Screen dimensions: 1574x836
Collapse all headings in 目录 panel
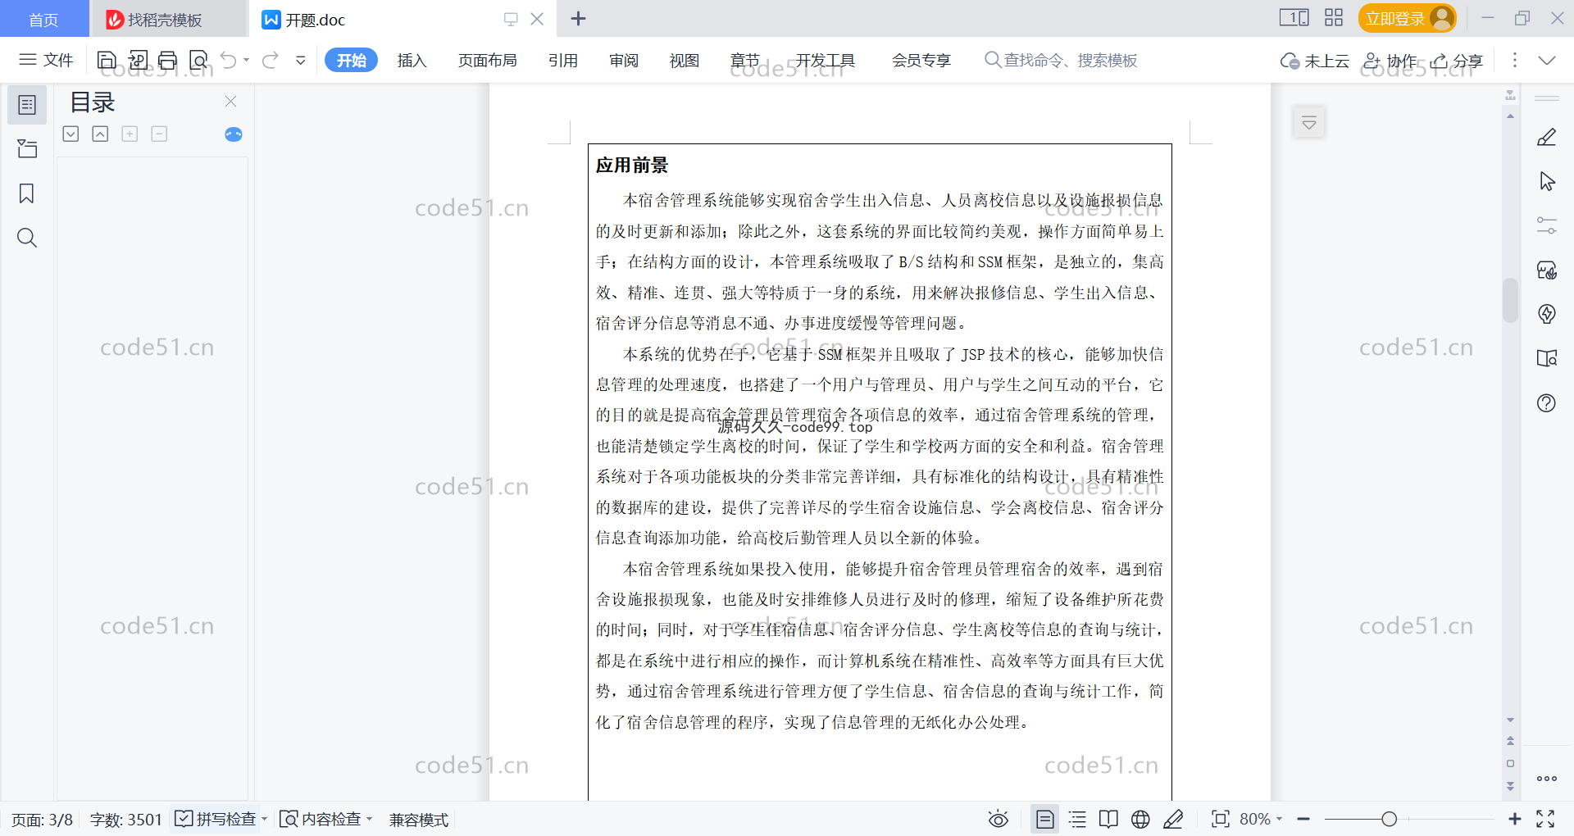pos(101,134)
